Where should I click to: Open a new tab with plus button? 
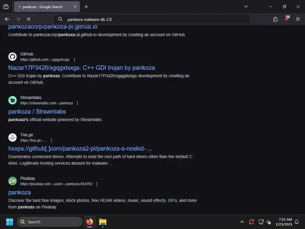click(x=86, y=7)
